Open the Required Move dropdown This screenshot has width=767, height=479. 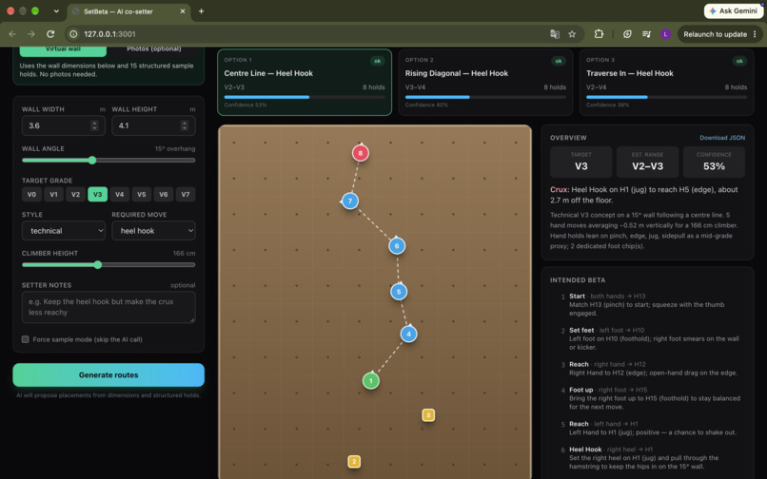pos(153,231)
